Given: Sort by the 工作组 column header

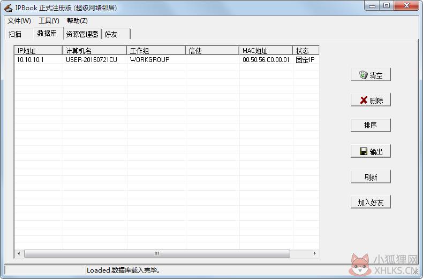Looking at the screenshot, I should click(156, 51).
